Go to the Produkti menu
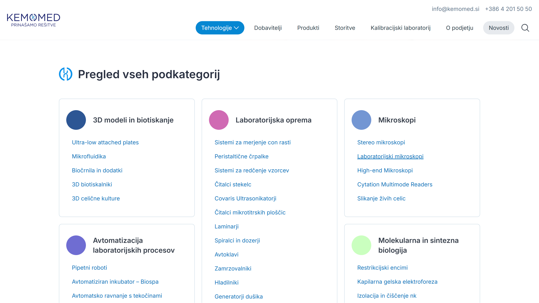This screenshot has height=303, width=539. click(x=308, y=28)
